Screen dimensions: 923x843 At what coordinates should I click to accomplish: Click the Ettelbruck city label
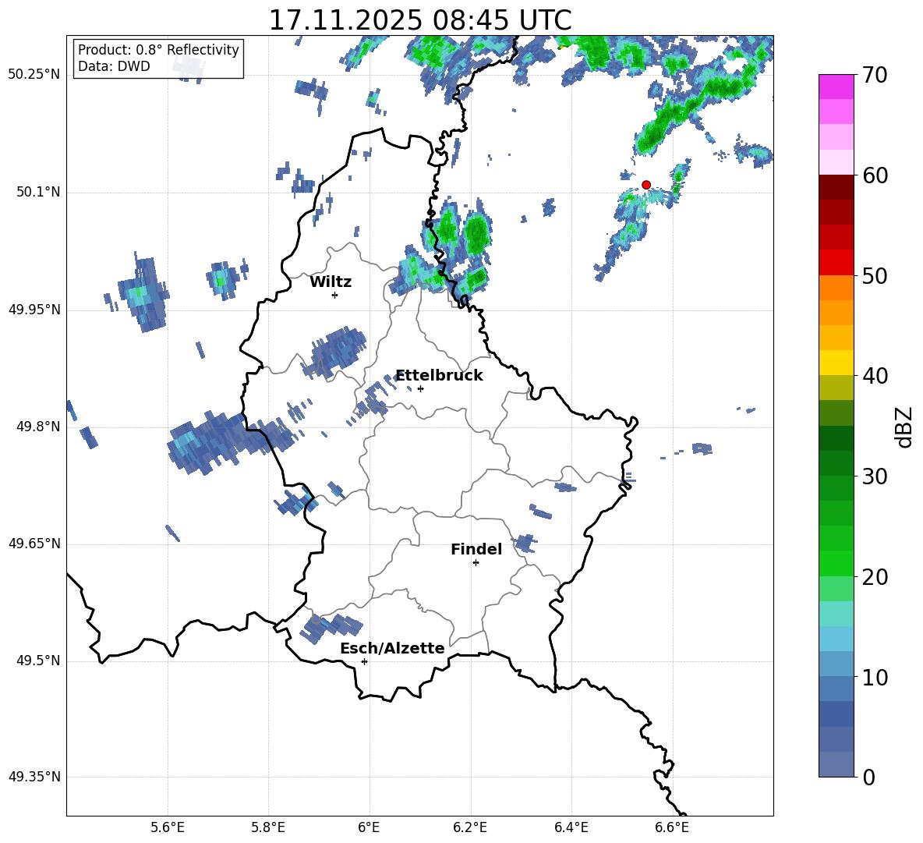[439, 376]
